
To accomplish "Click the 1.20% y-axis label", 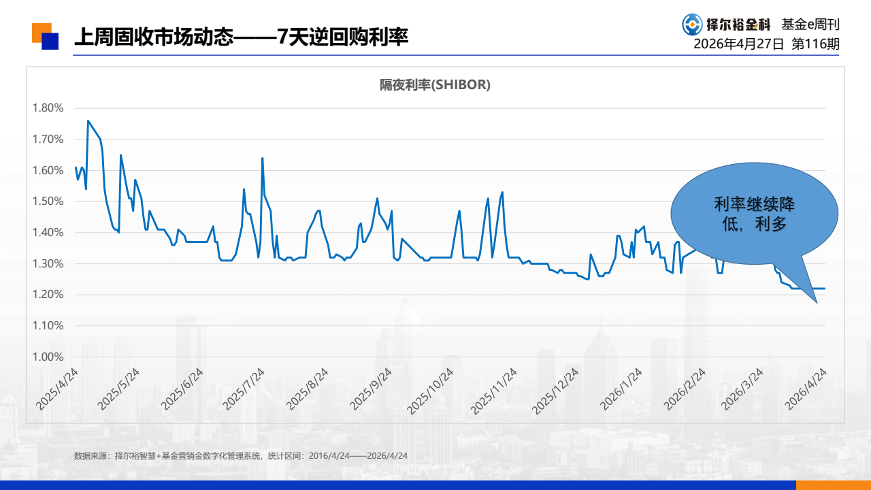I will click(x=48, y=295).
